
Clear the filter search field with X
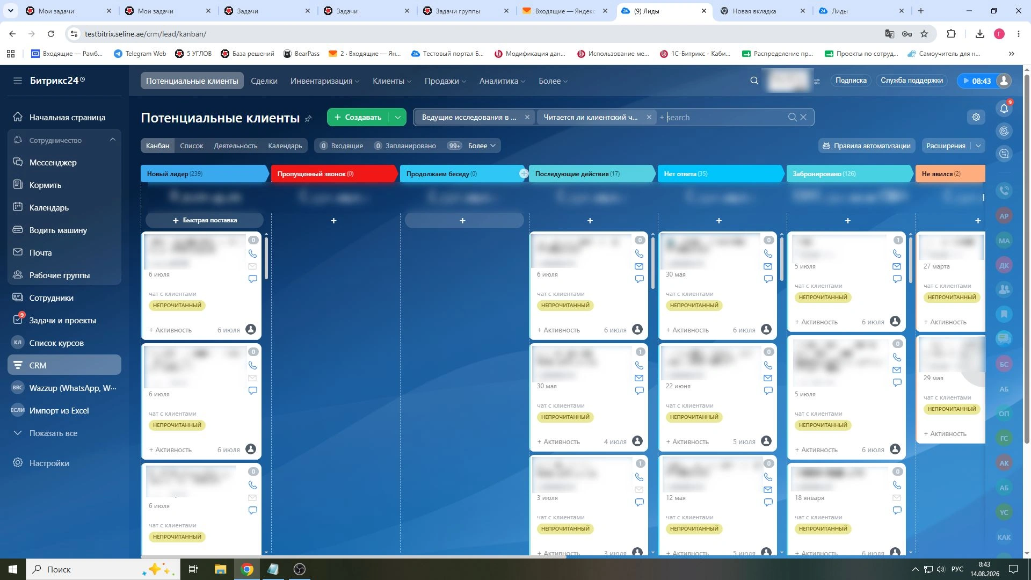(803, 117)
